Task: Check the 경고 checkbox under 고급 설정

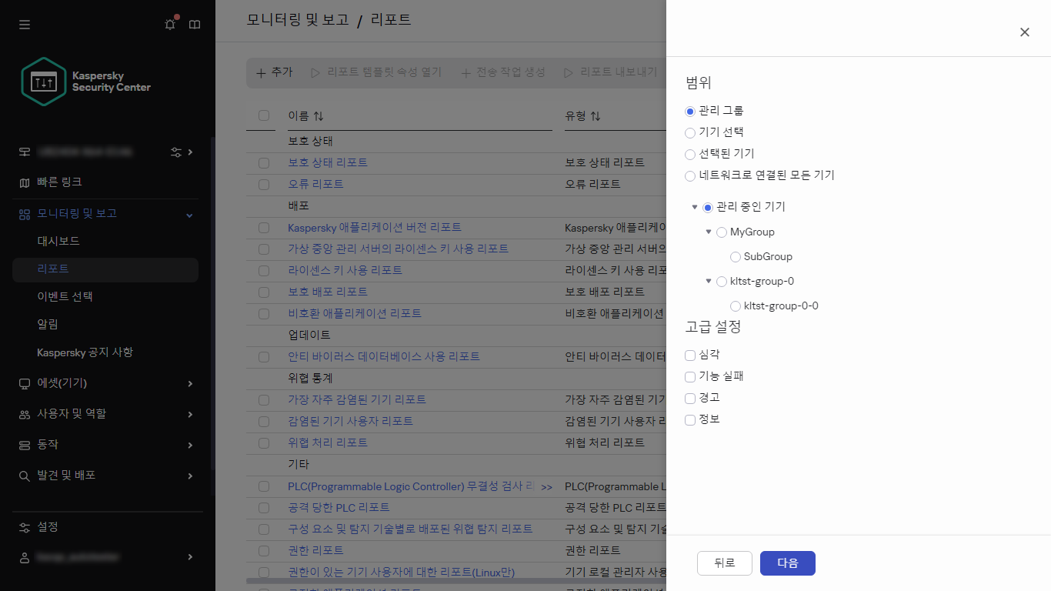Action: coord(689,398)
